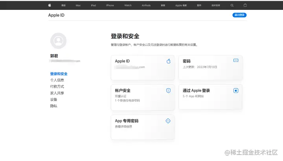
Task: Select 设备 in the sidebar
Action: point(53,100)
